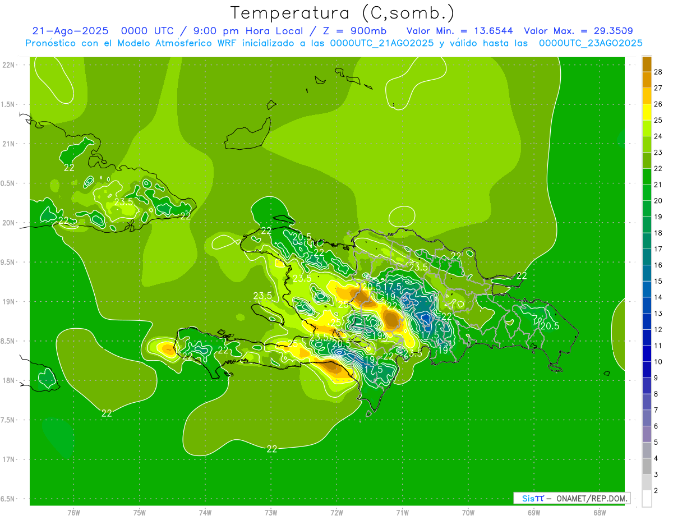673x520 pixels.
Task: Click the color legend value '19'
Action: [658, 217]
